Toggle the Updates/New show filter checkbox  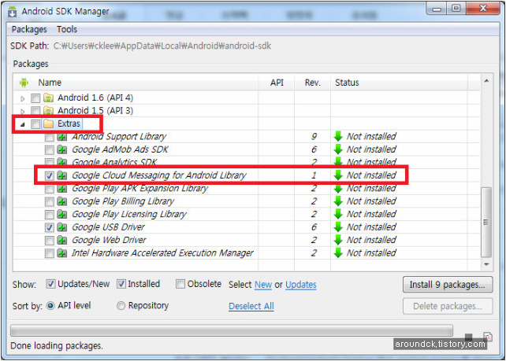50,284
